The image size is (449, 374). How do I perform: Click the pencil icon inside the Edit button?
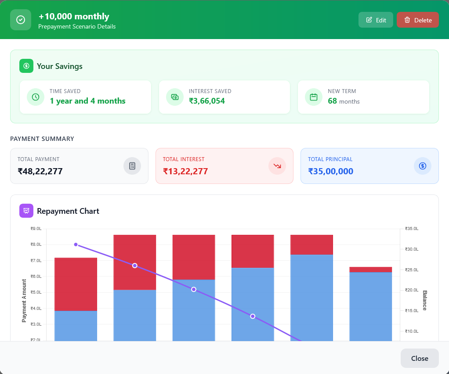pyautogui.click(x=369, y=19)
